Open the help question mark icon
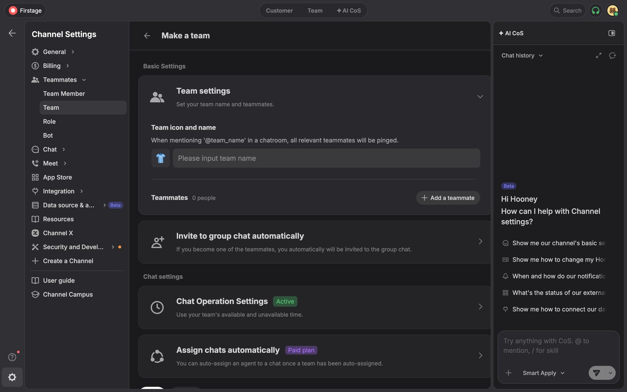This screenshot has height=392, width=627. pos(12,357)
